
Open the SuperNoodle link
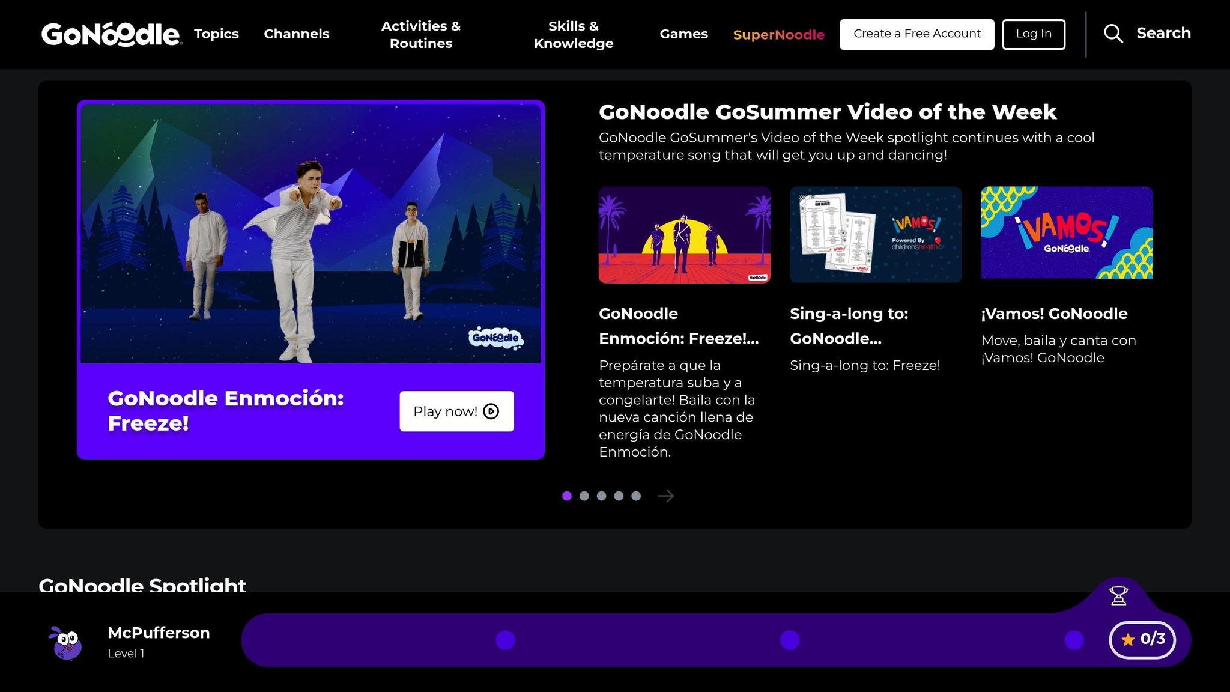tap(779, 35)
